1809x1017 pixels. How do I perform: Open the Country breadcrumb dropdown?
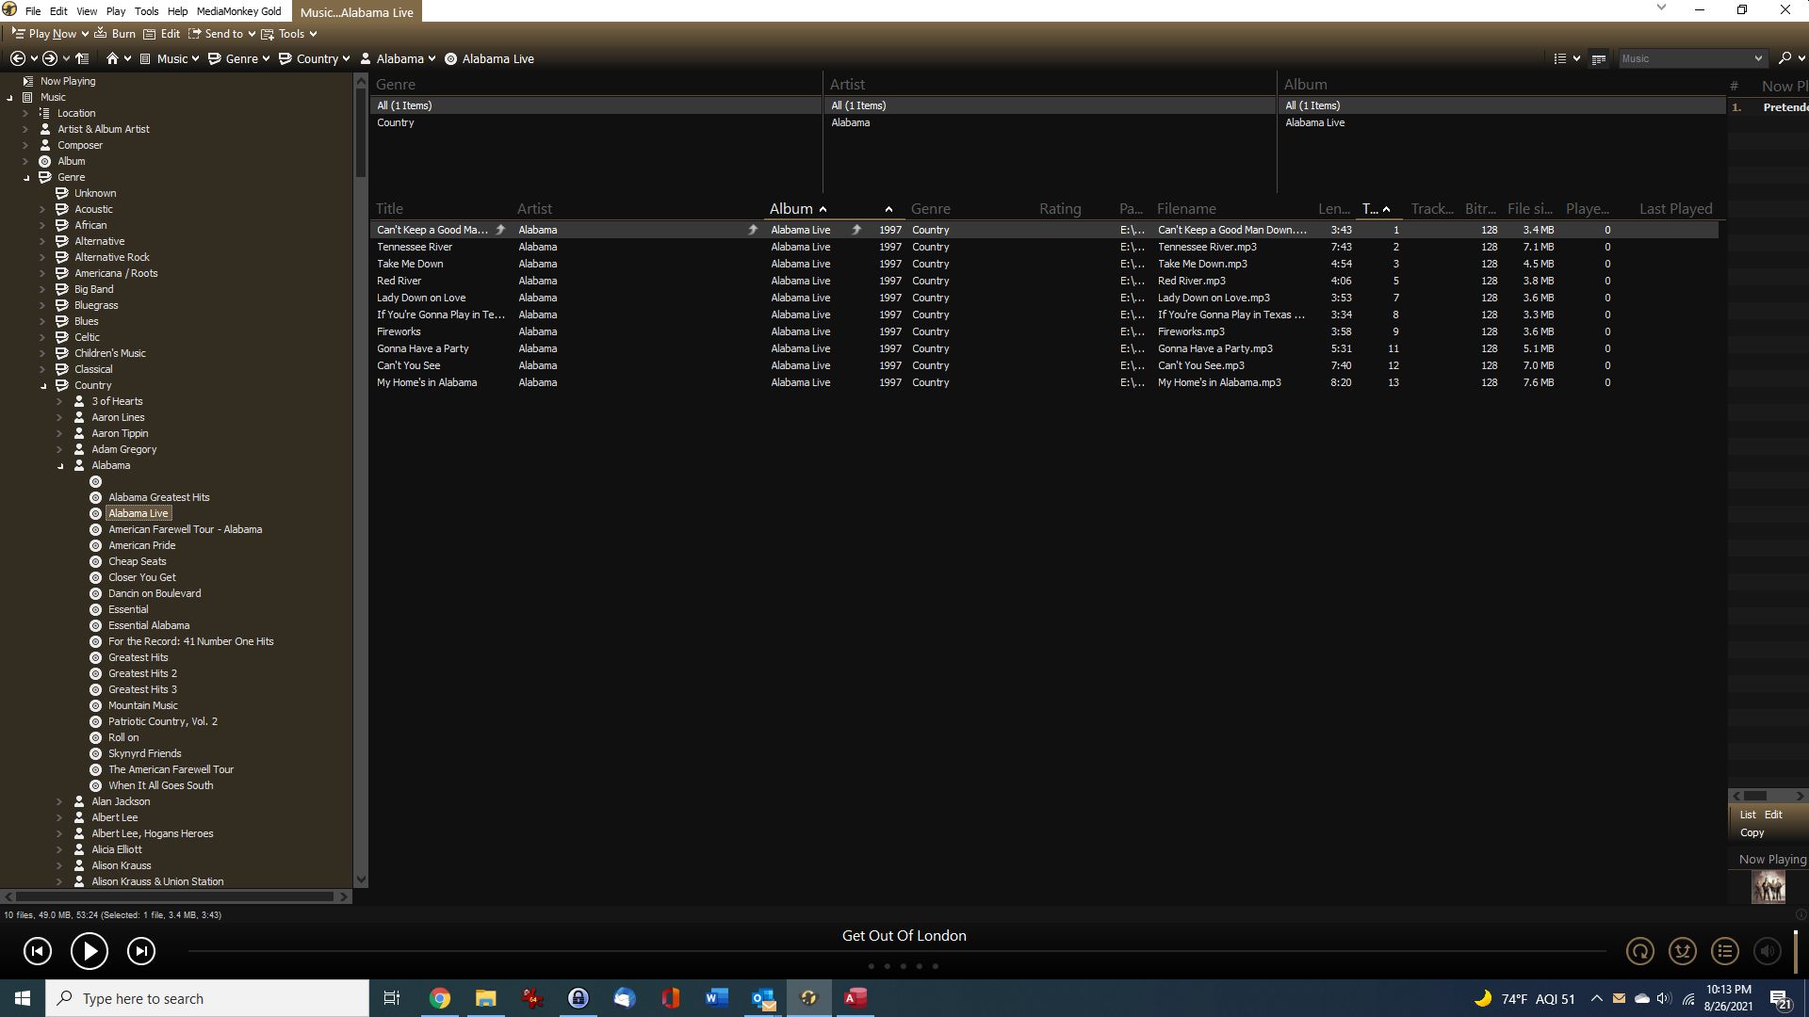click(346, 58)
